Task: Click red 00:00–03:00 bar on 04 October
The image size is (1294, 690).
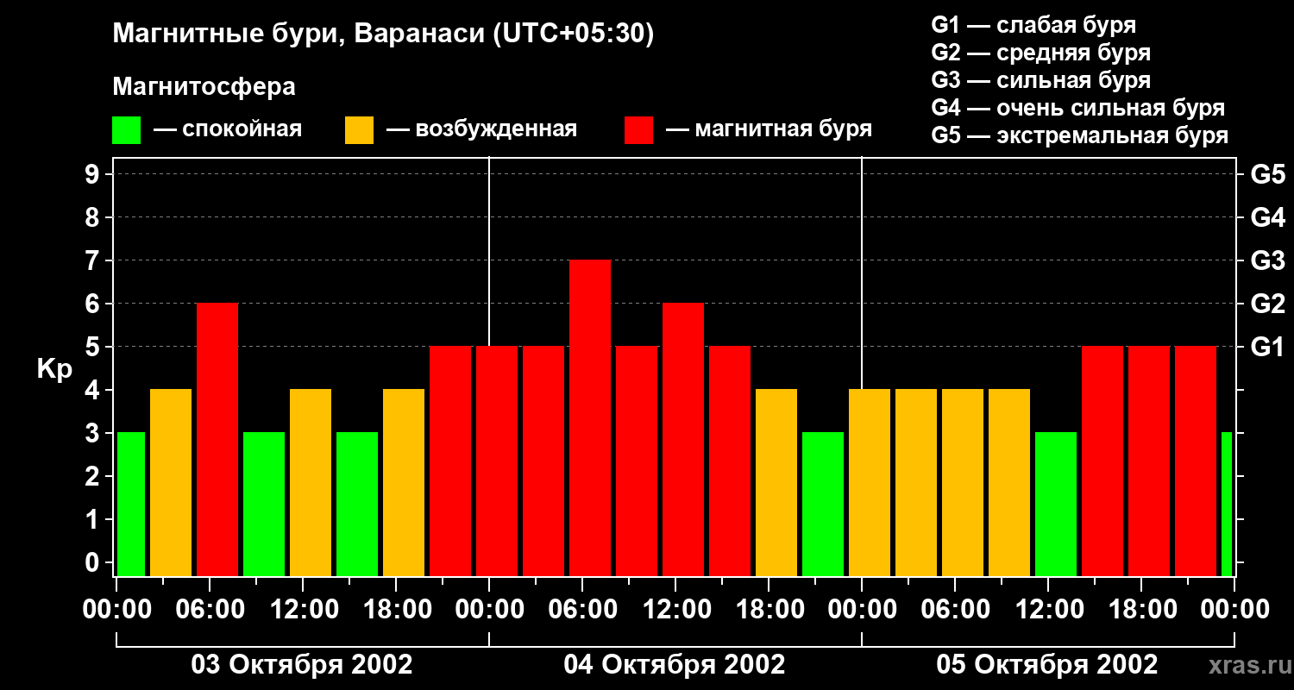Action: (x=497, y=461)
